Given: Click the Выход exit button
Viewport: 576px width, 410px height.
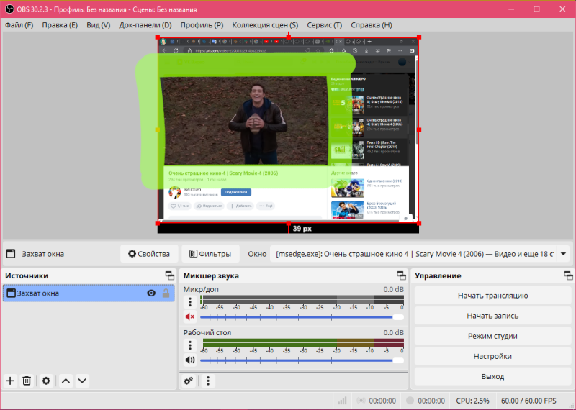Looking at the screenshot, I should point(492,376).
